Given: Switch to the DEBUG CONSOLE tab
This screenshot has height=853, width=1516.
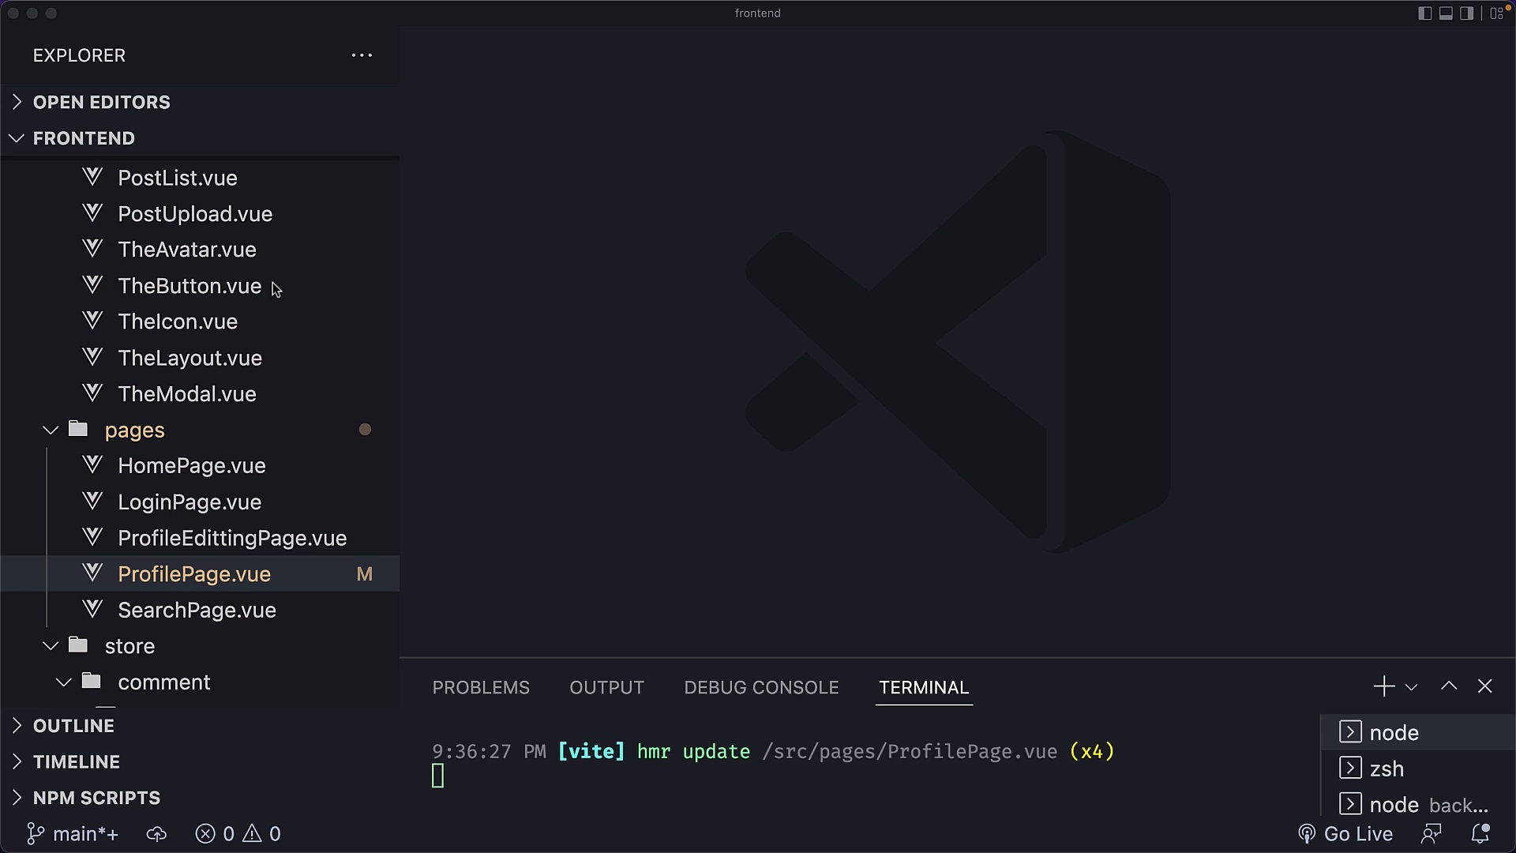Looking at the screenshot, I should 760,687.
